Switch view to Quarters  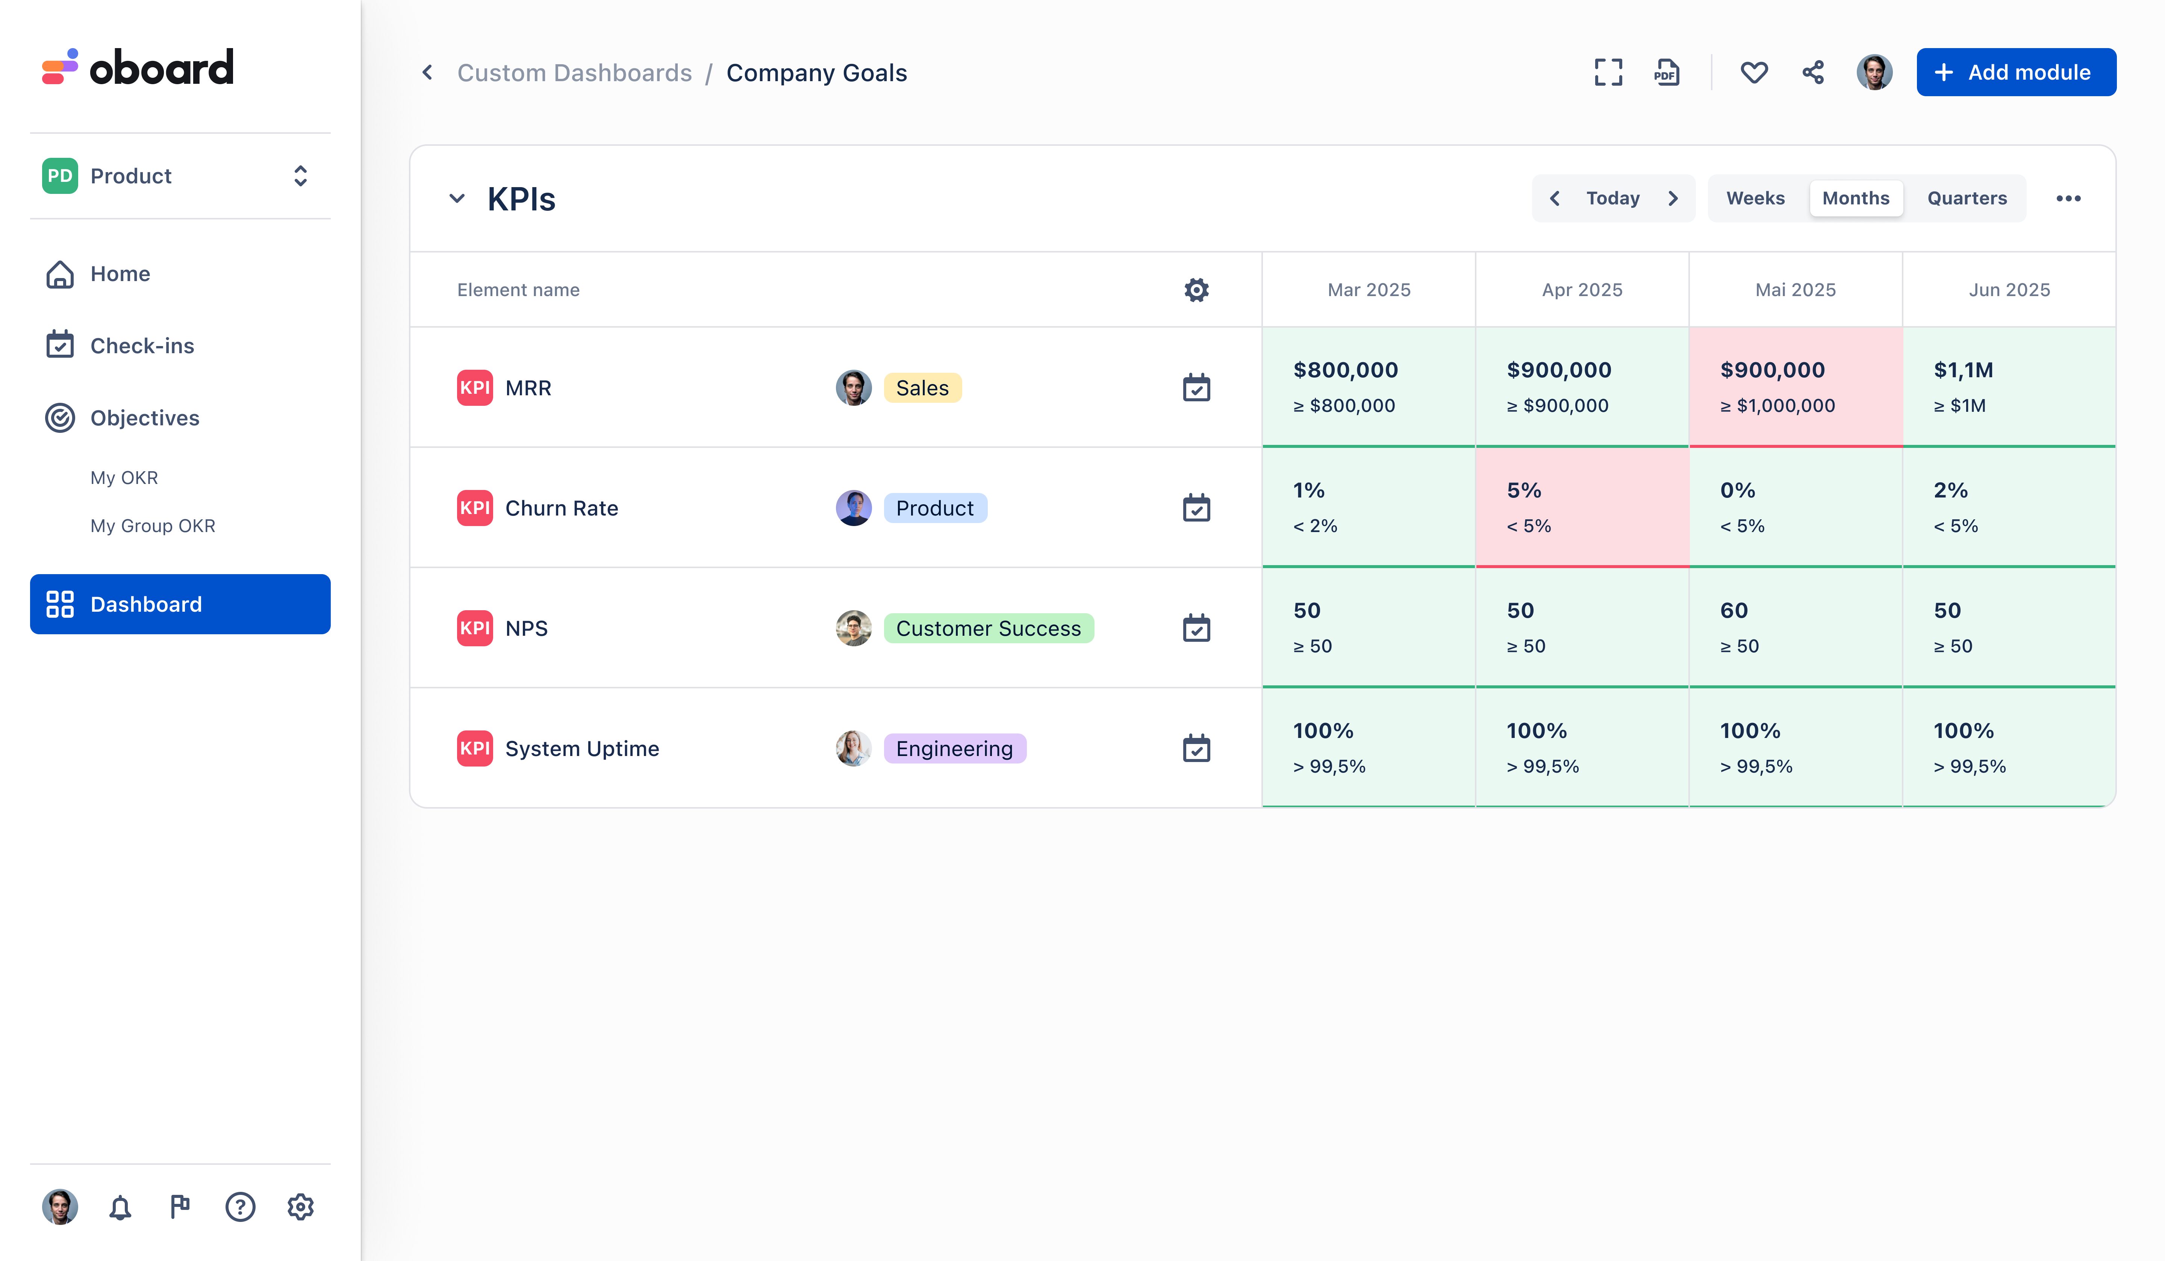(x=1967, y=198)
